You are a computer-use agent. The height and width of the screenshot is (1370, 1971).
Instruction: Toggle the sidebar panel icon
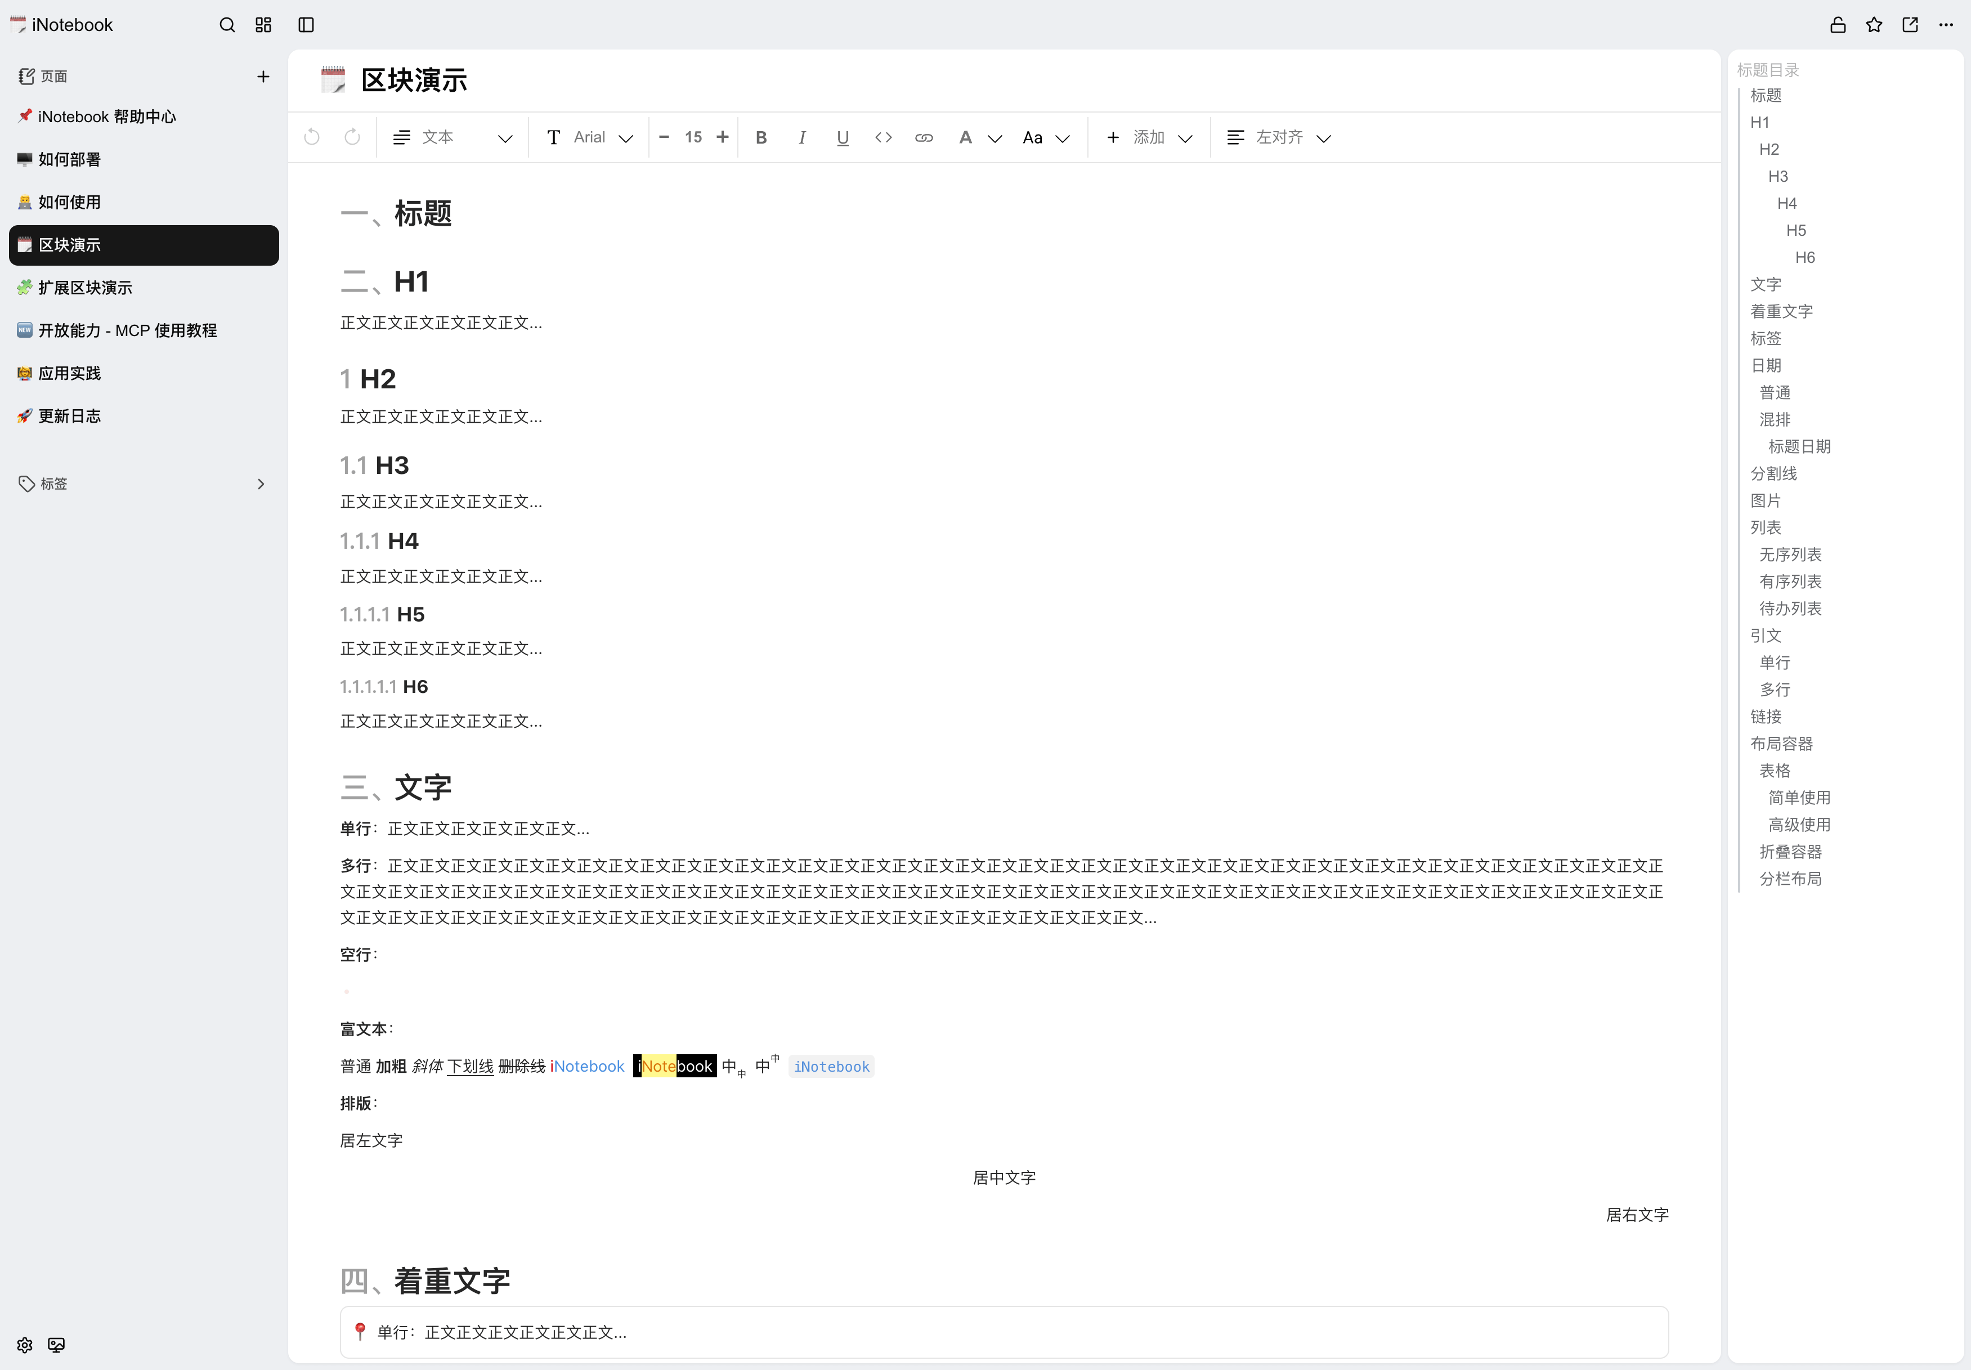(x=306, y=25)
